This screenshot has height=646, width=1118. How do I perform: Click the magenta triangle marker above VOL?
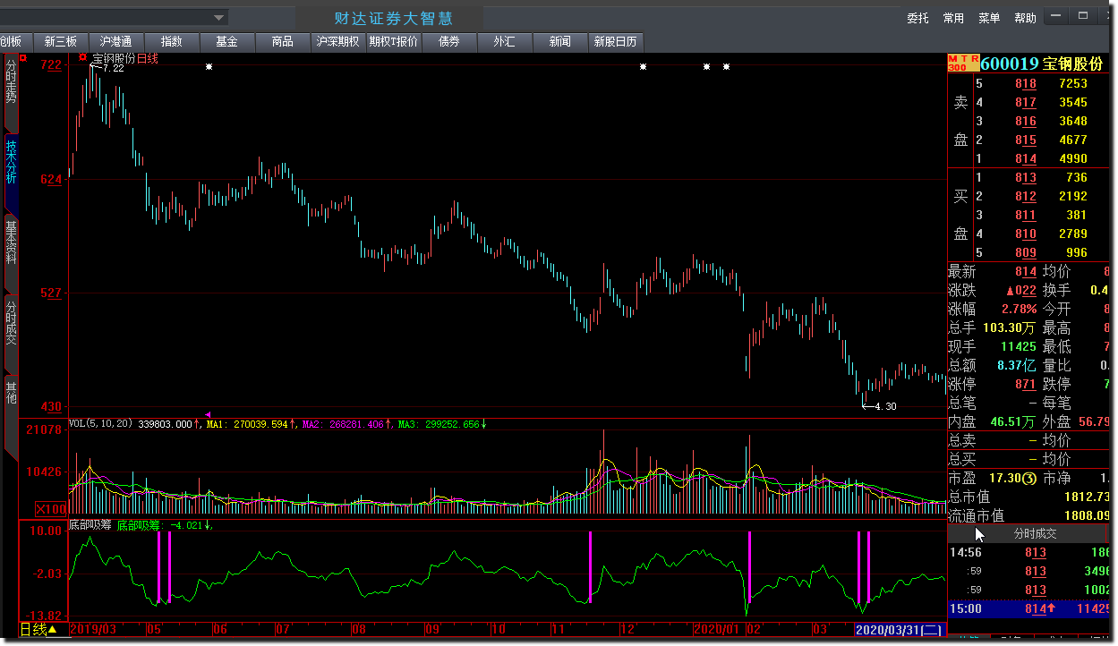209,414
